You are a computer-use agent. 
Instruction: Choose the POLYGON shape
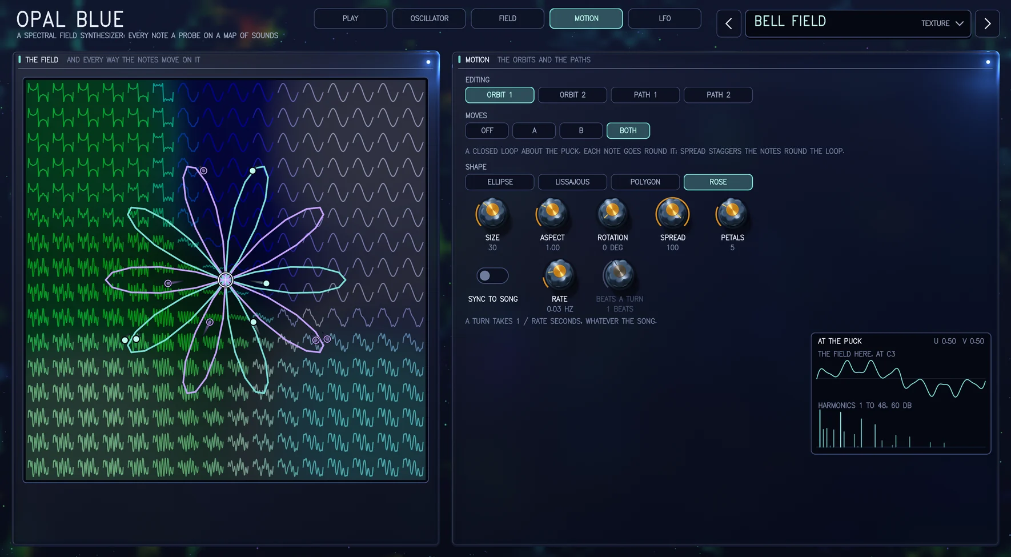tap(645, 182)
